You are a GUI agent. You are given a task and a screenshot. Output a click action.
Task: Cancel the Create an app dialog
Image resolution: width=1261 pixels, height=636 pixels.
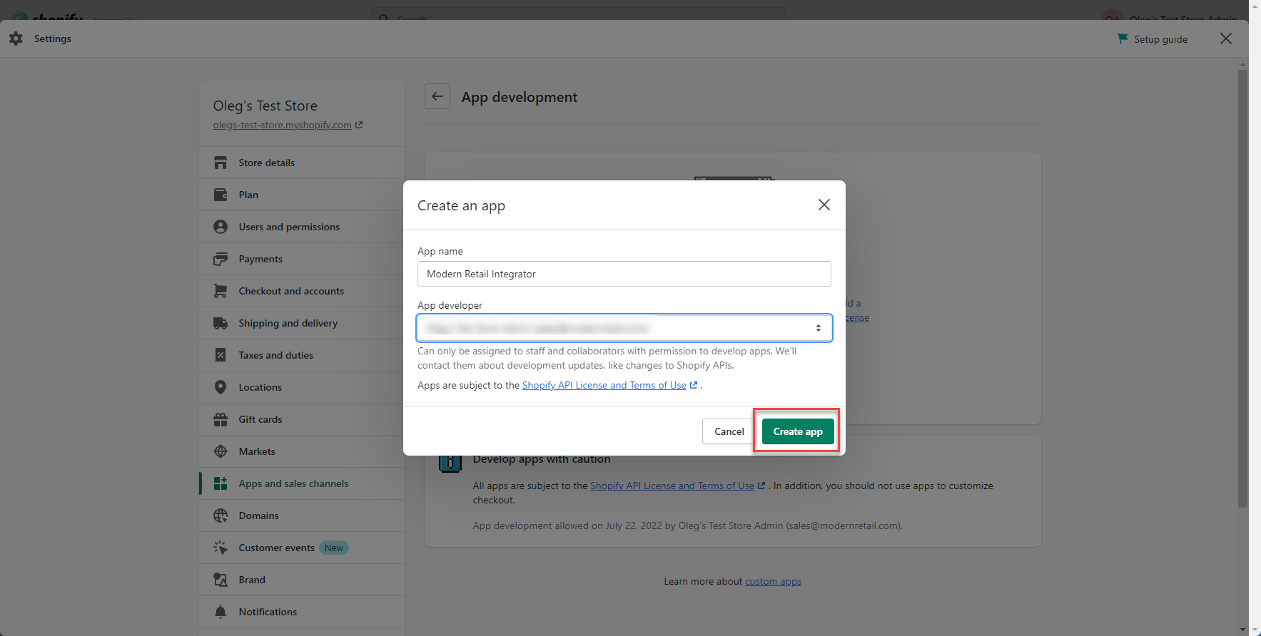click(x=729, y=431)
